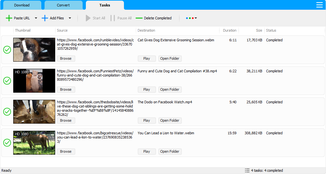Click the lion video thumbnail
The height and width of the screenshot is (174, 326).
[x=34, y=143]
